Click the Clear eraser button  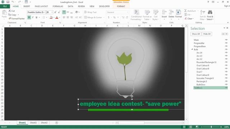(189, 19)
